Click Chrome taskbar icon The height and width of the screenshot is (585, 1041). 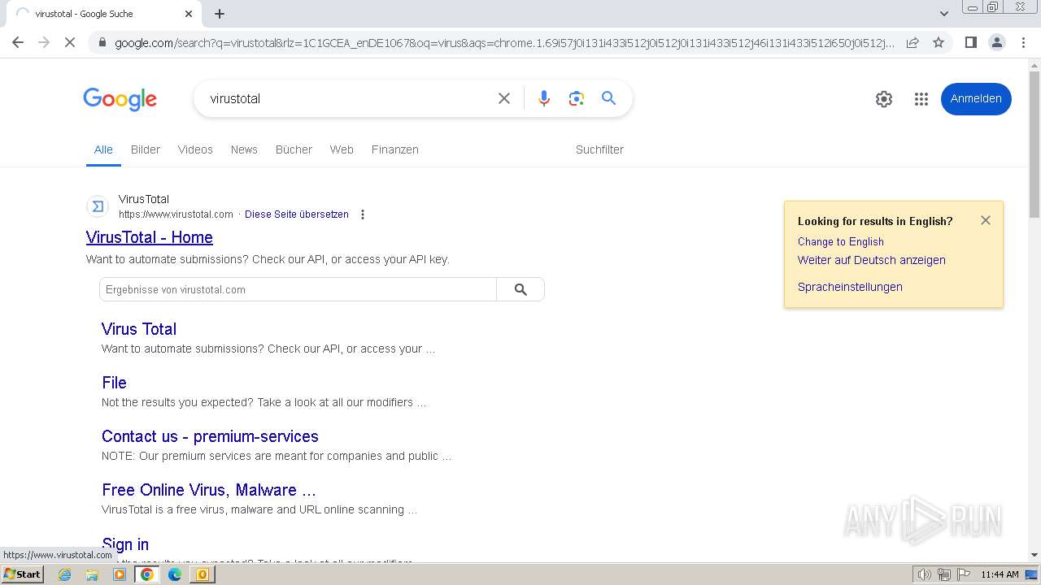(147, 574)
